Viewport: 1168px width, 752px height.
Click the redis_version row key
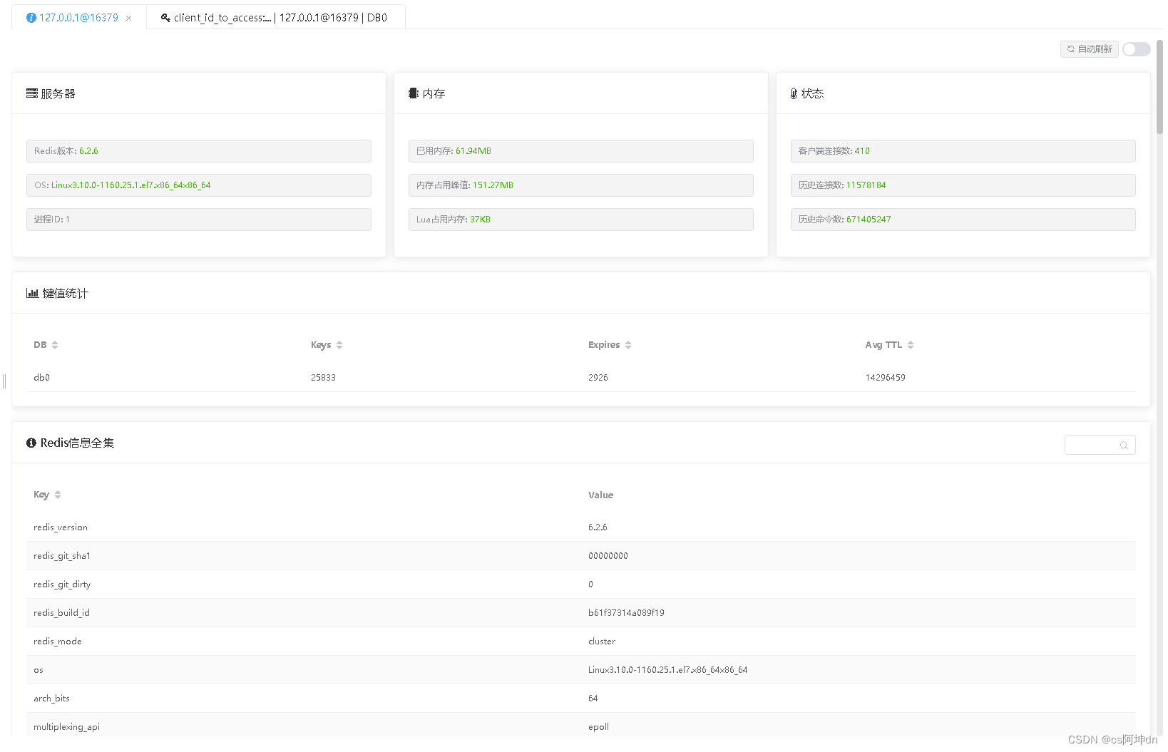(x=61, y=527)
